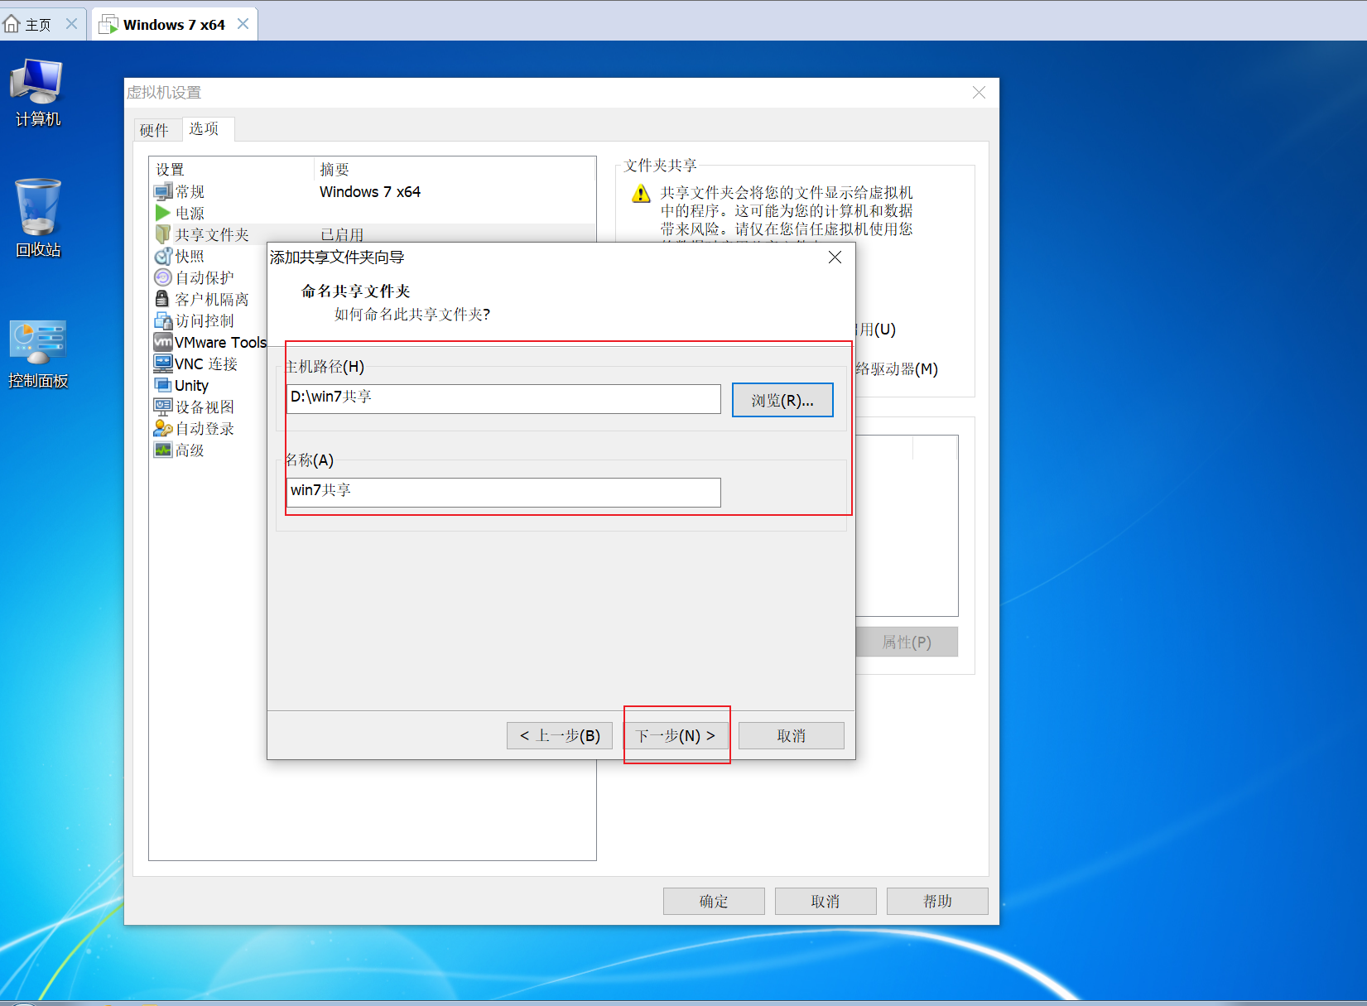
Task: Open the 计算机 desktop icon
Action: (x=37, y=93)
